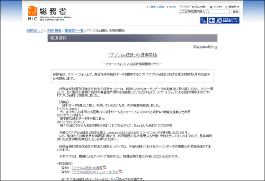
Task: Open the text size change icon
Action: coord(203,20)
